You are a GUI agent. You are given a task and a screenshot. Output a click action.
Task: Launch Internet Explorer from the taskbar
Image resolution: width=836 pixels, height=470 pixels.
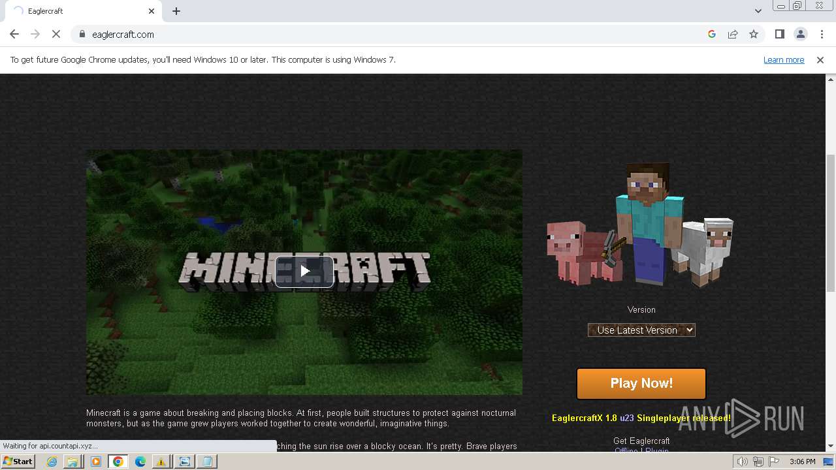(x=52, y=462)
